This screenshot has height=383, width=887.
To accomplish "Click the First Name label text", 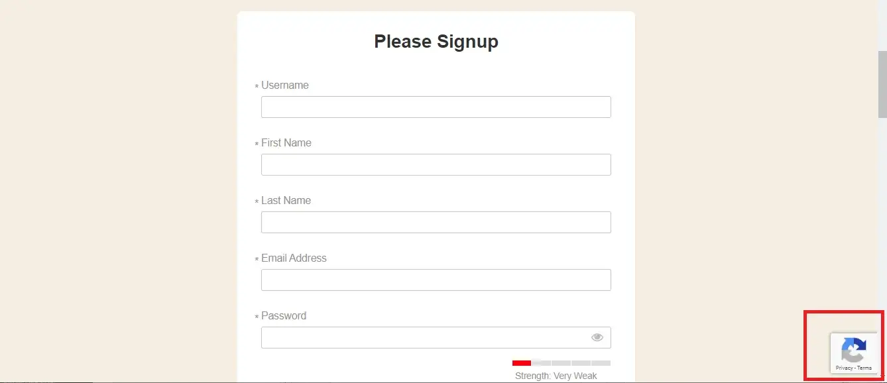I will click(286, 143).
